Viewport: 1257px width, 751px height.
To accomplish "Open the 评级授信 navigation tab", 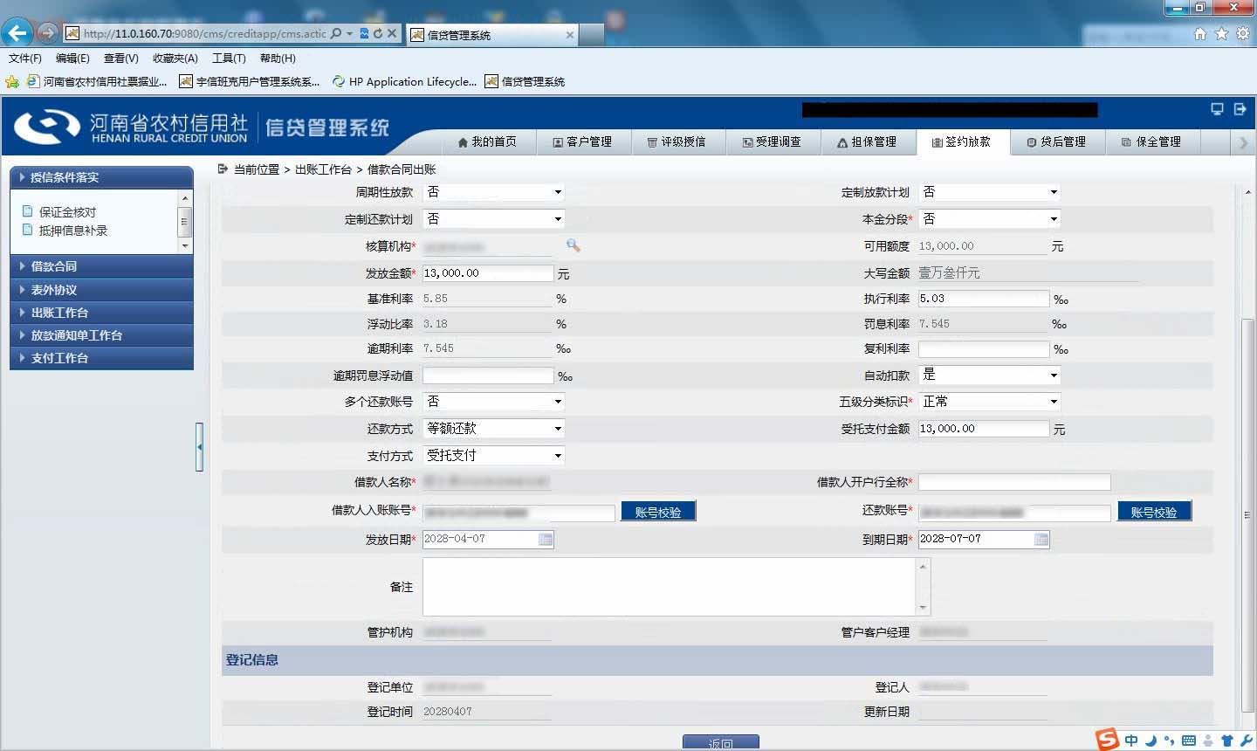I will point(677,142).
